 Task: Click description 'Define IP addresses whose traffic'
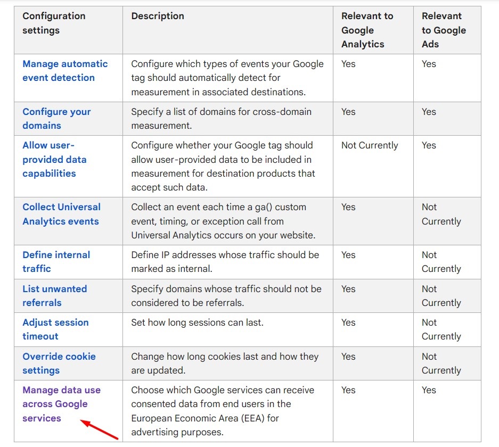pos(225,262)
